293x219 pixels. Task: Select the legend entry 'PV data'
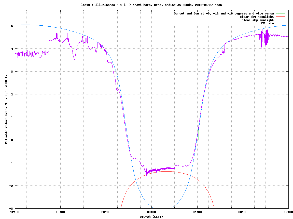(267, 23)
